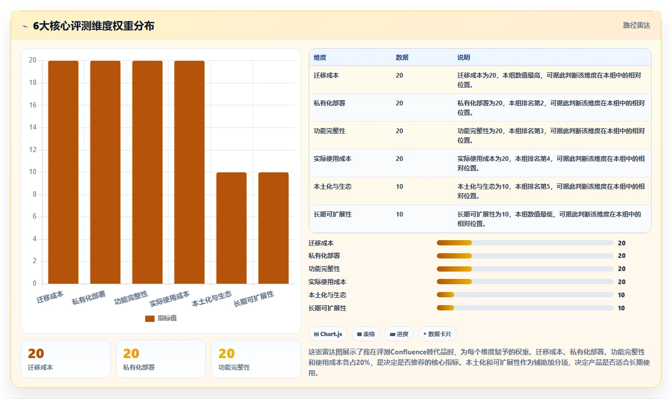672x399 pixels.
Task: Click the description of 迁移成本 row
Action: (549, 80)
